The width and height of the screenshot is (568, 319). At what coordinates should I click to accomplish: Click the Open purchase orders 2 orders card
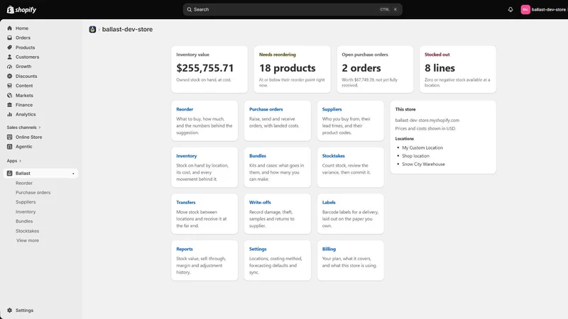click(x=375, y=69)
